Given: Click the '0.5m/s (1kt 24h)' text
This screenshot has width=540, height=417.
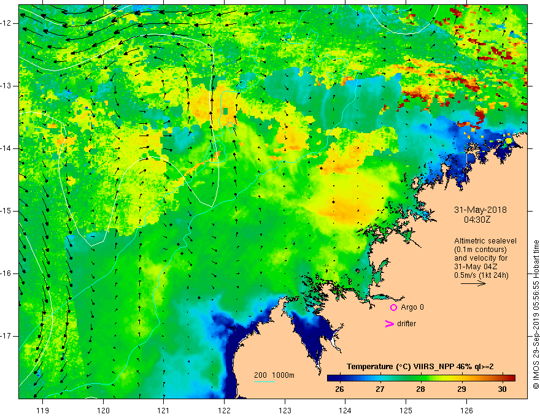Looking at the screenshot, I should pos(481,275).
